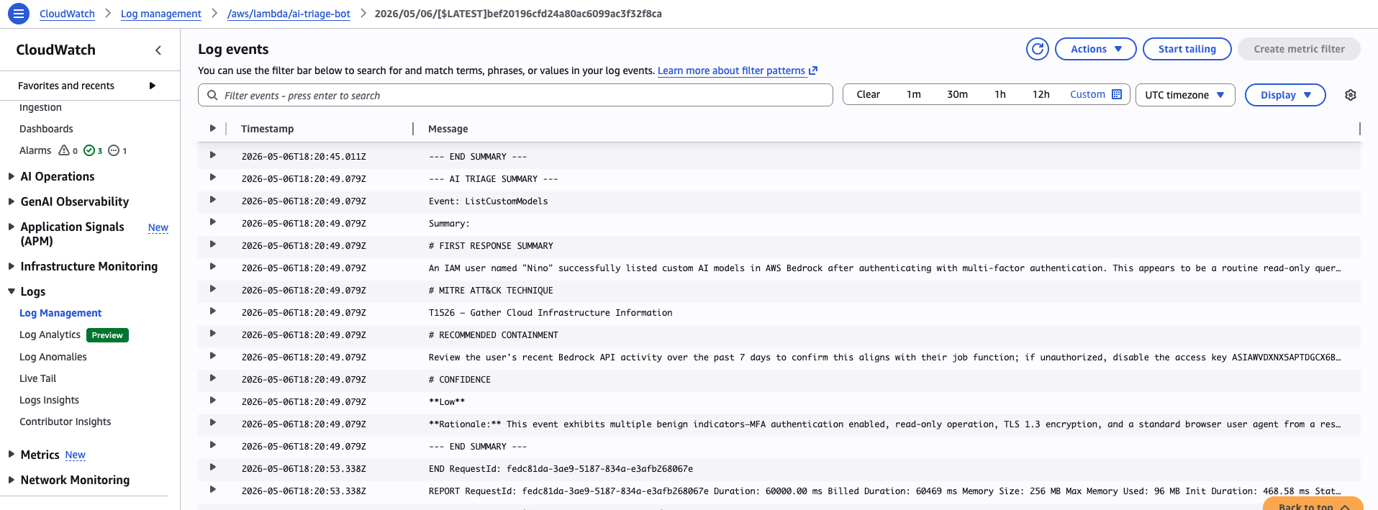
Task: Click the # FIRST RESPONSE SUMMARY message
Action: [491, 245]
